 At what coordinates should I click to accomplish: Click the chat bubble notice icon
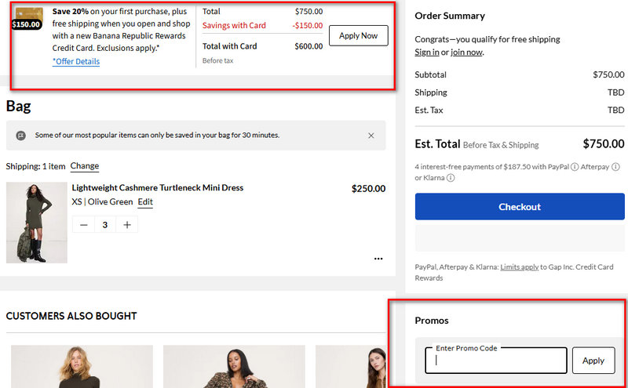pos(20,136)
